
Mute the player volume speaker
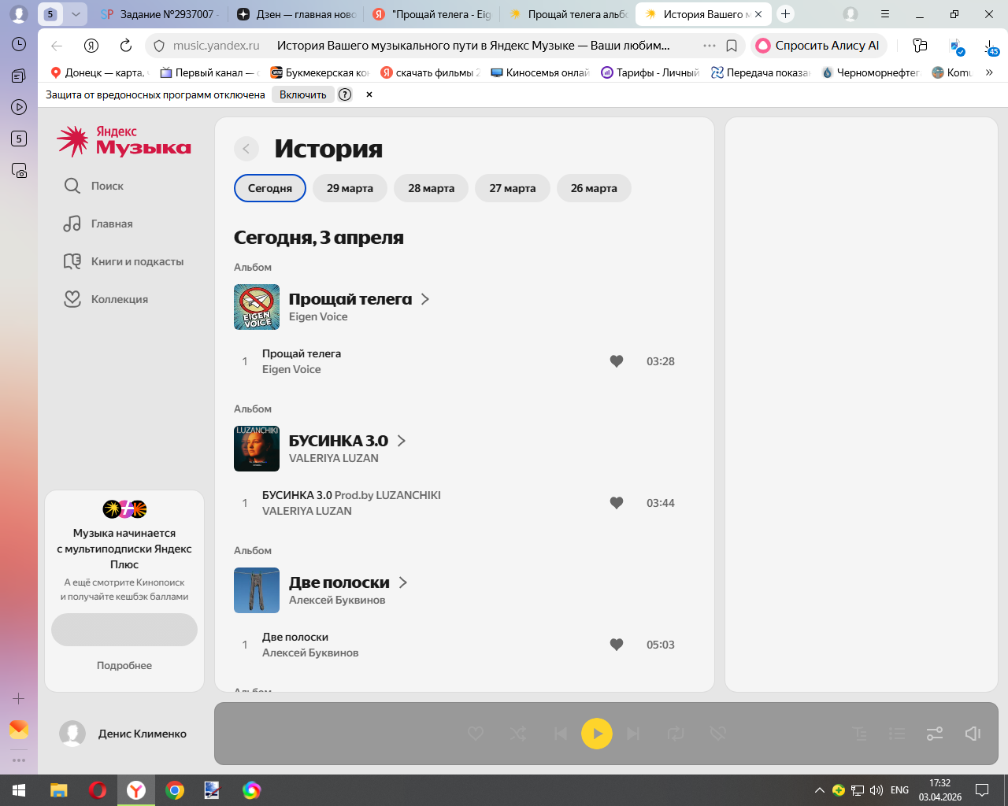click(x=973, y=734)
